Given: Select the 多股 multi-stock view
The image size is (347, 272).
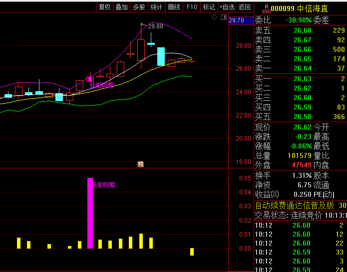Looking at the screenshot, I should 139,7.
